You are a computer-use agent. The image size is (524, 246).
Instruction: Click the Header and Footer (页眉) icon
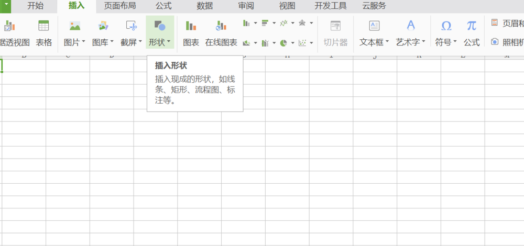point(494,23)
